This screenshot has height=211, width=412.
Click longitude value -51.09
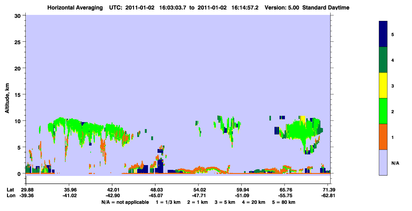(x=241, y=195)
